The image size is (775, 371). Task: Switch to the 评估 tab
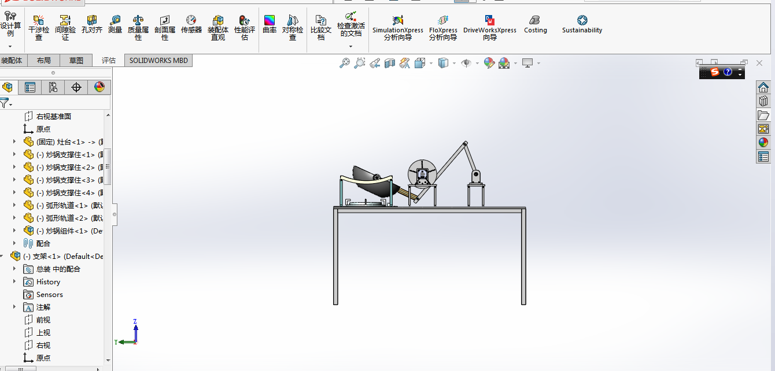(x=109, y=60)
